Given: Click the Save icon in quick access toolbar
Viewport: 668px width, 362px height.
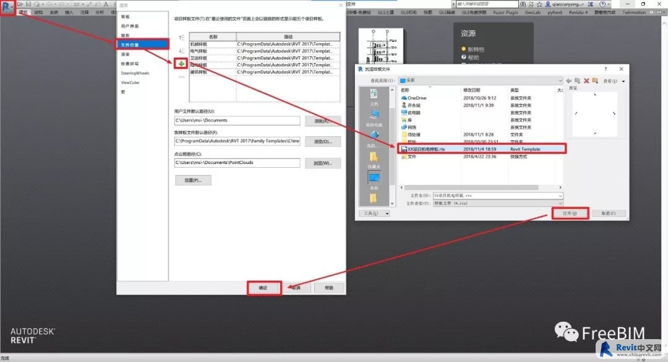Looking at the screenshot, I should pos(28,4).
